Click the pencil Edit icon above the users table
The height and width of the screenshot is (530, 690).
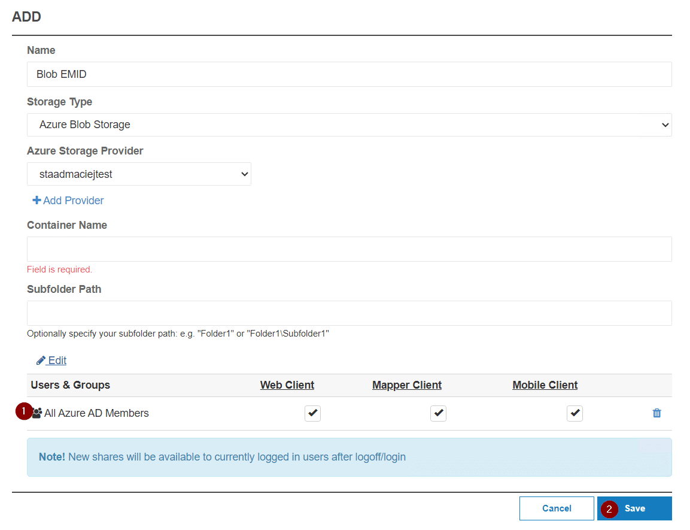pos(42,360)
